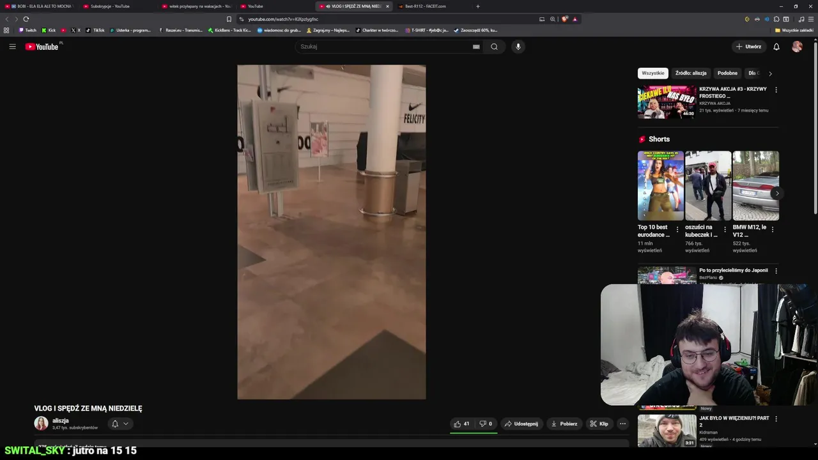Open YouTube notifications bell

[x=776, y=47]
